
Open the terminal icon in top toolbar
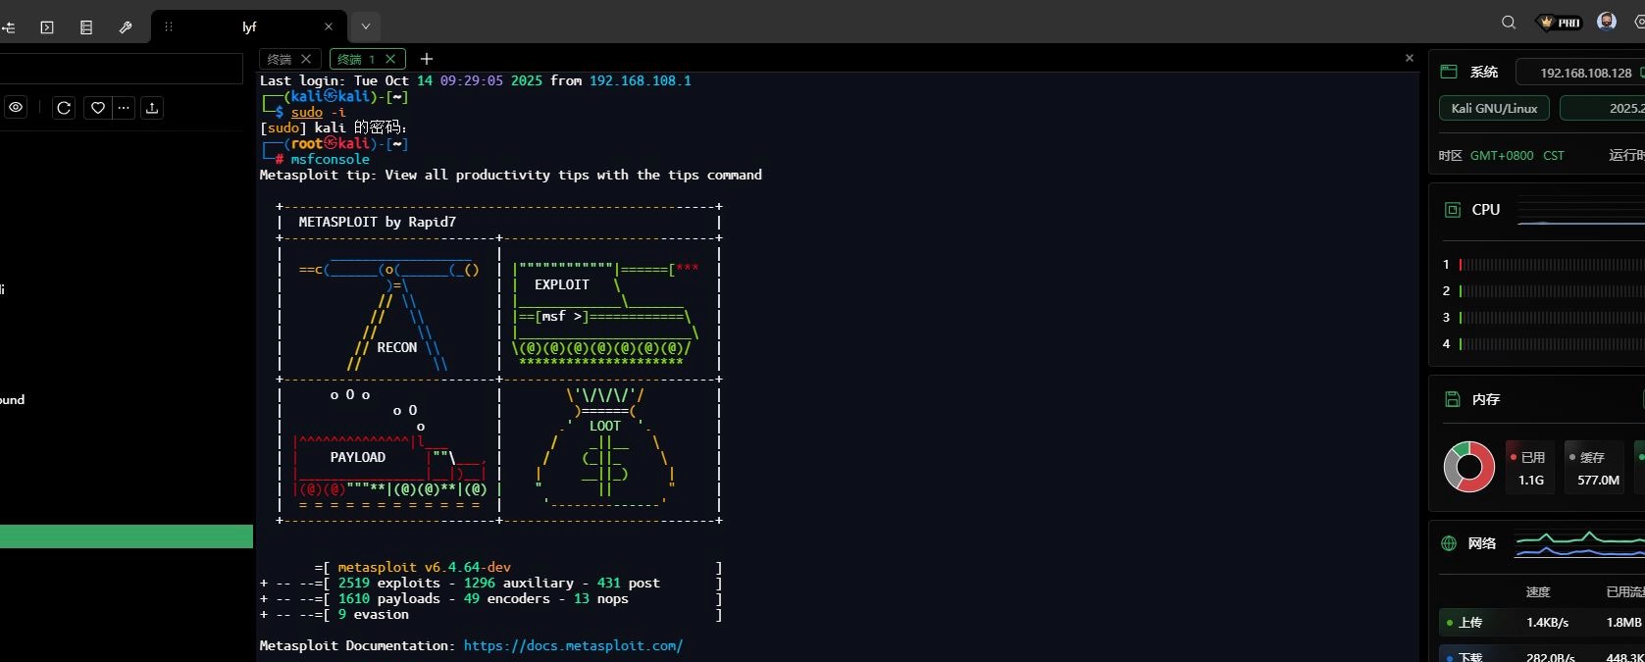[x=47, y=27]
